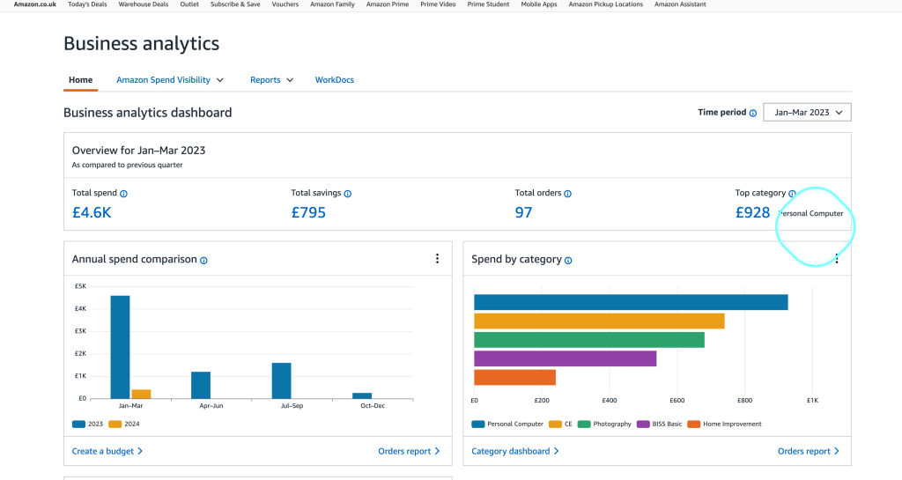Expand the Reports menu
The image size is (902, 480).
(271, 80)
